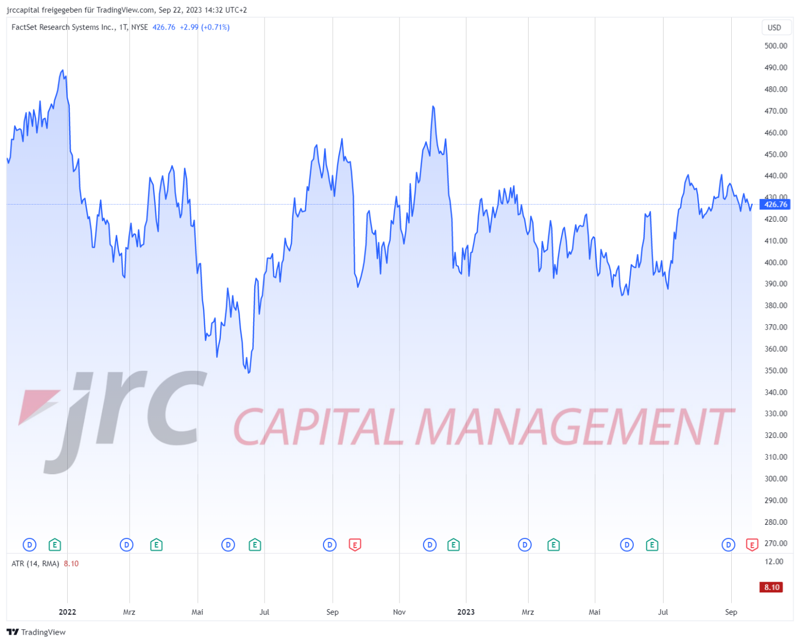Select the ATR (14, RMA) indicator label
The image size is (800, 643).
click(35, 563)
